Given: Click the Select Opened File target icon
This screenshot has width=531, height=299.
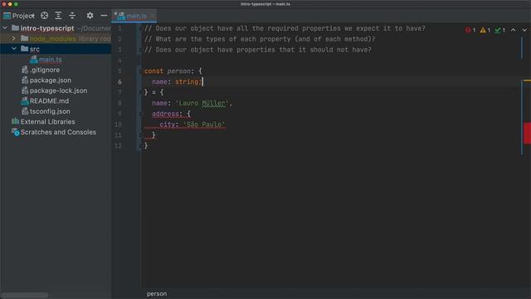Looking at the screenshot, I should coord(44,16).
